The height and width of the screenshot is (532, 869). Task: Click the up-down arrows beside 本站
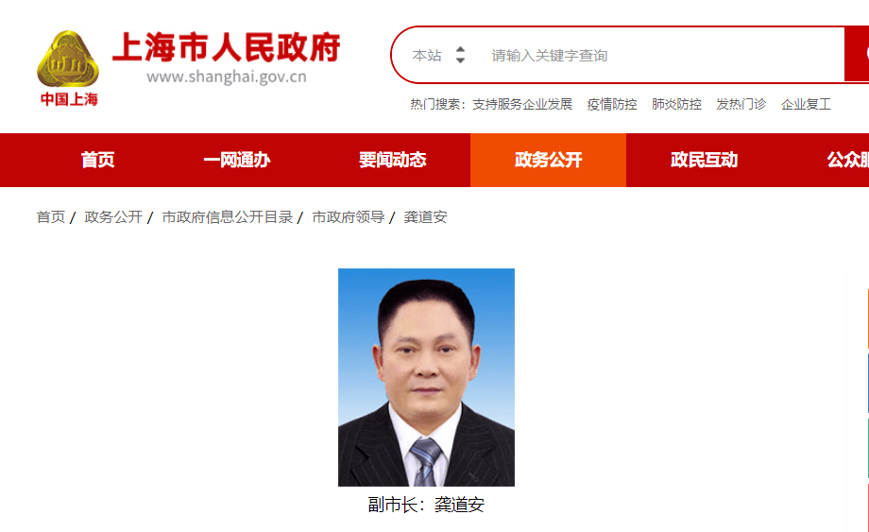[460, 55]
